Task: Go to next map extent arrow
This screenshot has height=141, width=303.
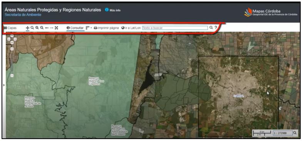Action: point(52,28)
